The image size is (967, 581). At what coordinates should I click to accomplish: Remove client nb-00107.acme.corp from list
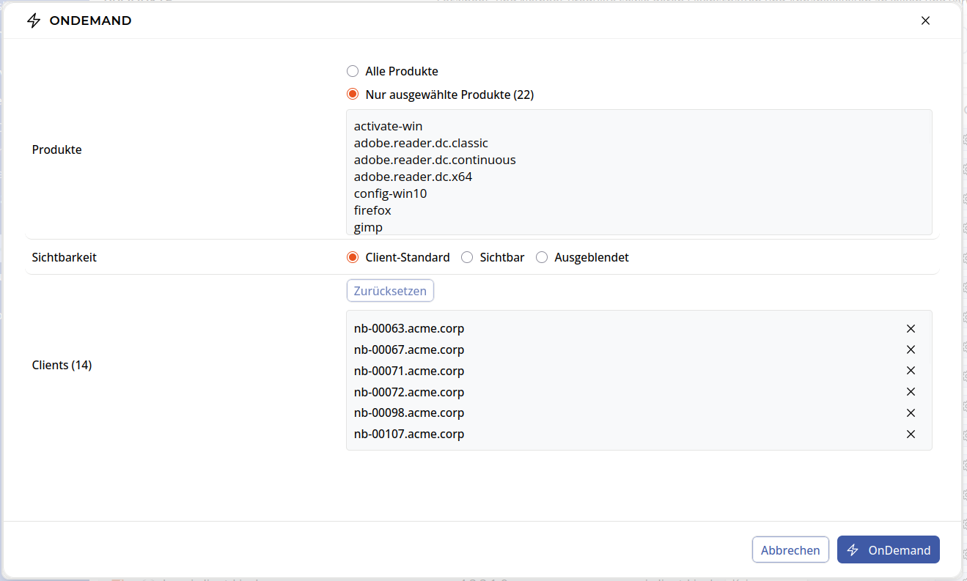tap(911, 434)
